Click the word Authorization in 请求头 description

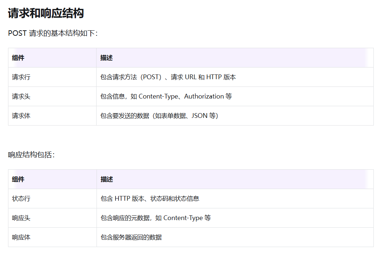point(204,96)
